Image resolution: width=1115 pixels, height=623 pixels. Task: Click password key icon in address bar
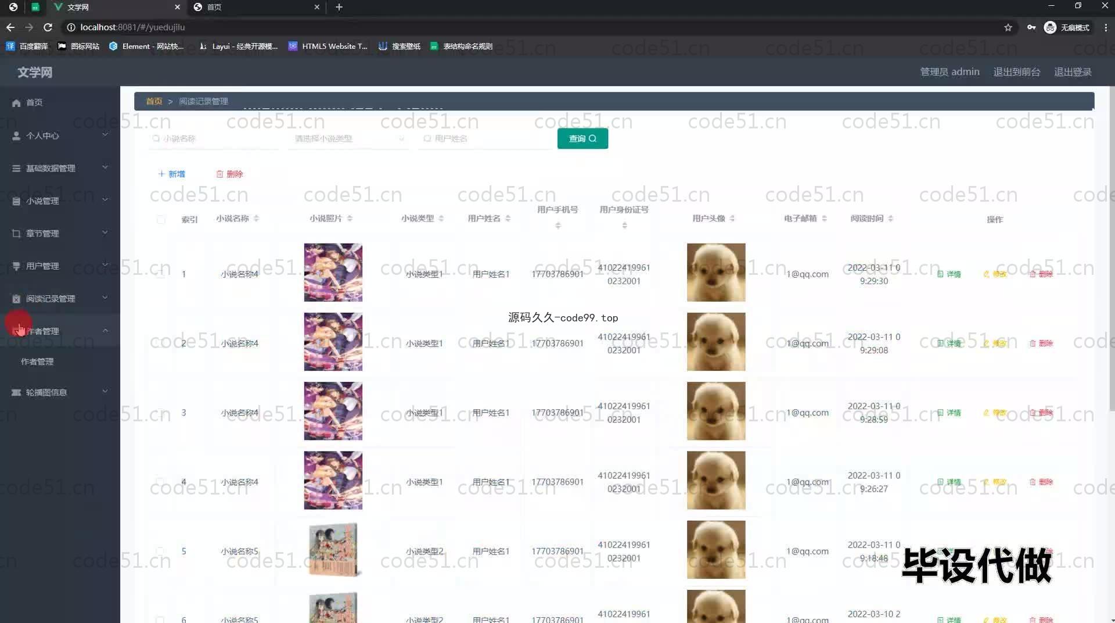coord(1031,27)
